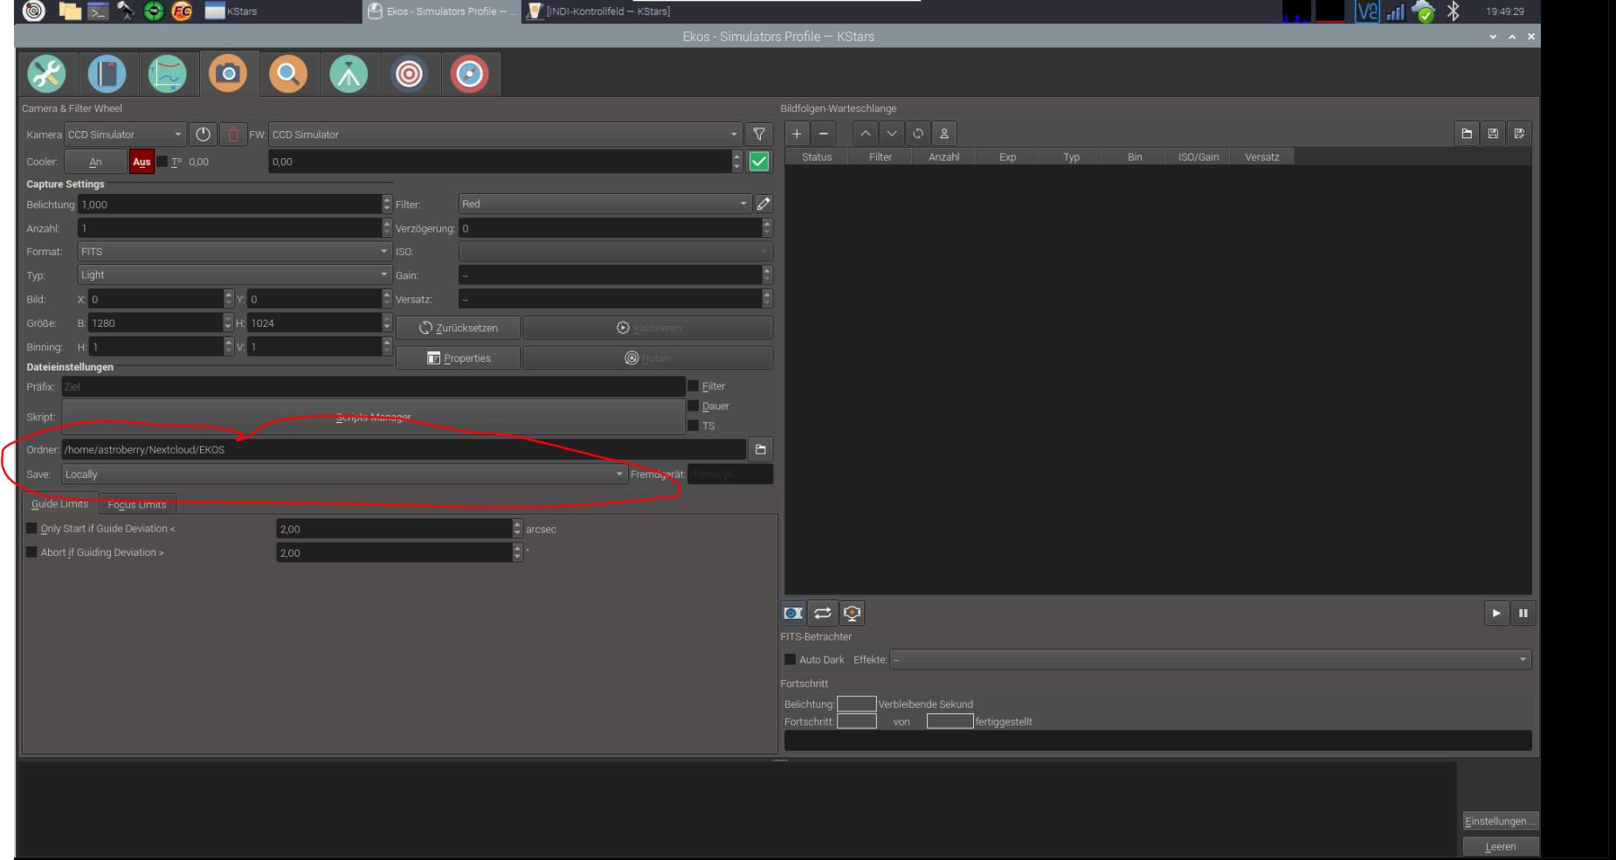Click the Präfix Ziel input field
The image size is (1616, 860).
coord(374,386)
